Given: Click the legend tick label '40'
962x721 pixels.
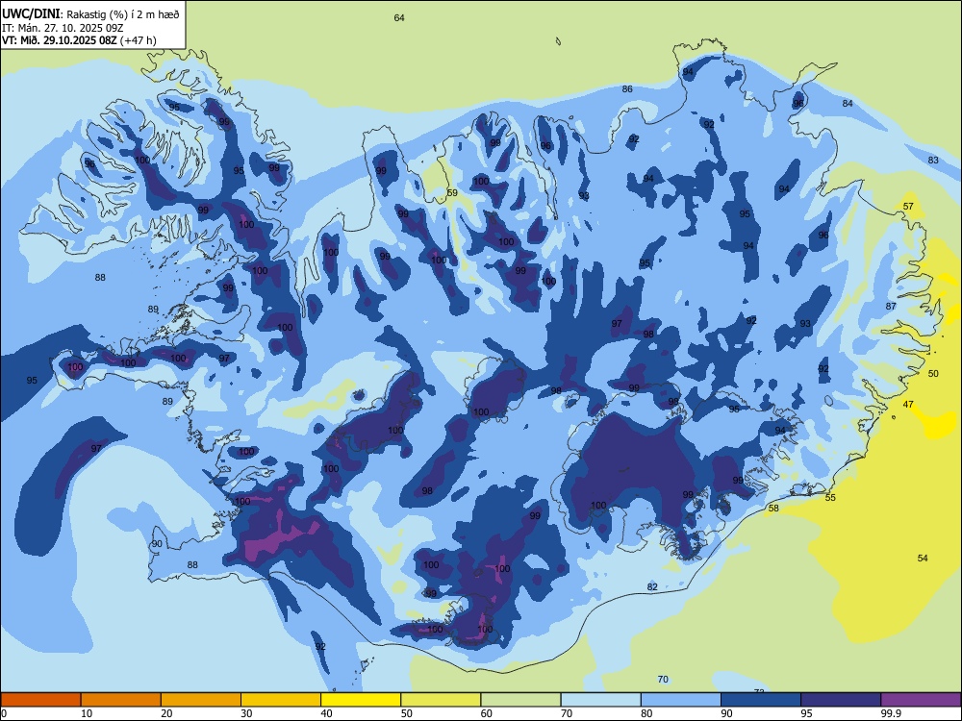Looking at the screenshot, I should [x=326, y=713].
